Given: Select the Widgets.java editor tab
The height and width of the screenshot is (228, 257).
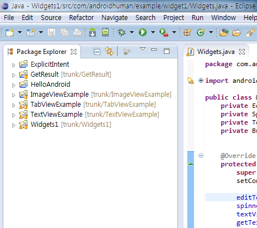Looking at the screenshot, I should 216,52.
